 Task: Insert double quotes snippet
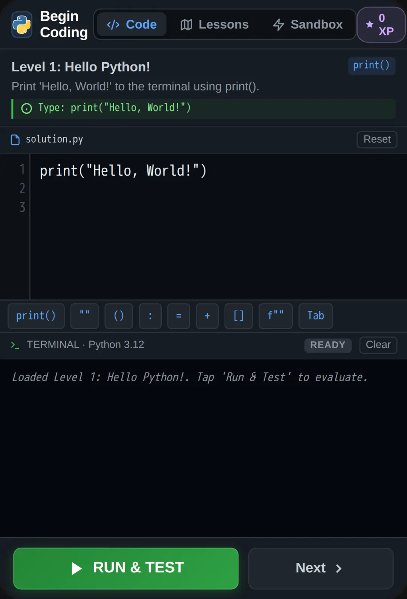85,316
